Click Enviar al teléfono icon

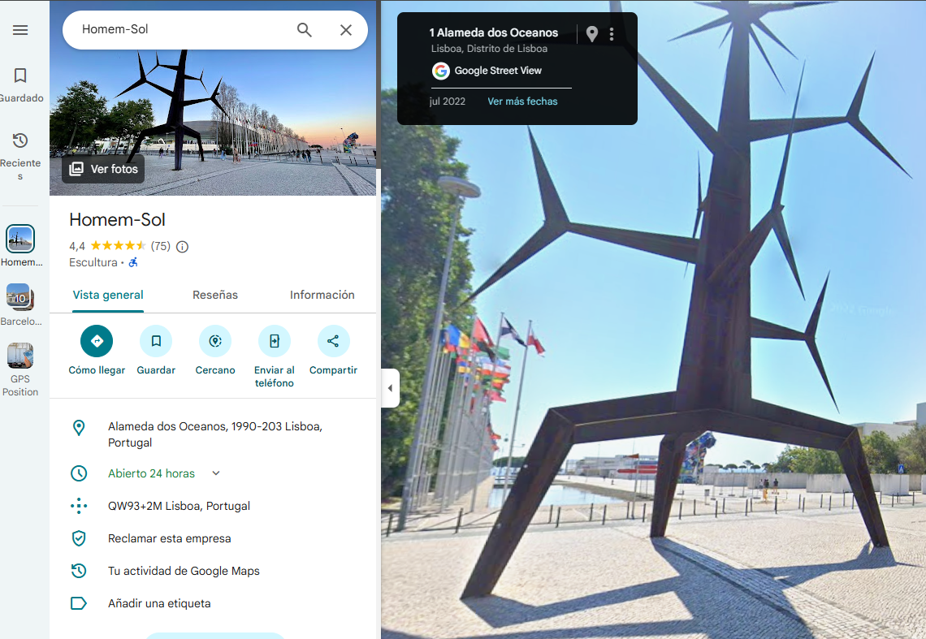pyautogui.click(x=274, y=341)
